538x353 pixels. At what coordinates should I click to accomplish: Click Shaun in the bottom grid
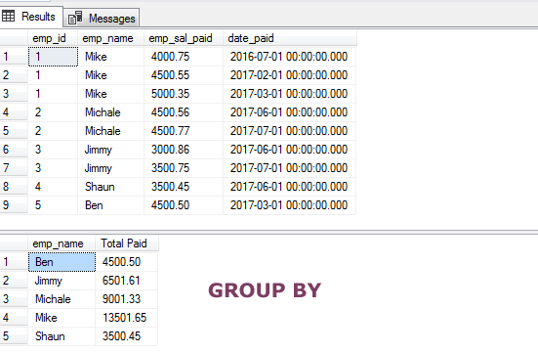click(62, 336)
